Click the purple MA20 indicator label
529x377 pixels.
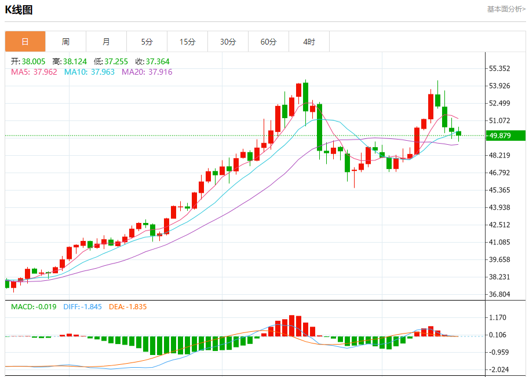pos(147,72)
